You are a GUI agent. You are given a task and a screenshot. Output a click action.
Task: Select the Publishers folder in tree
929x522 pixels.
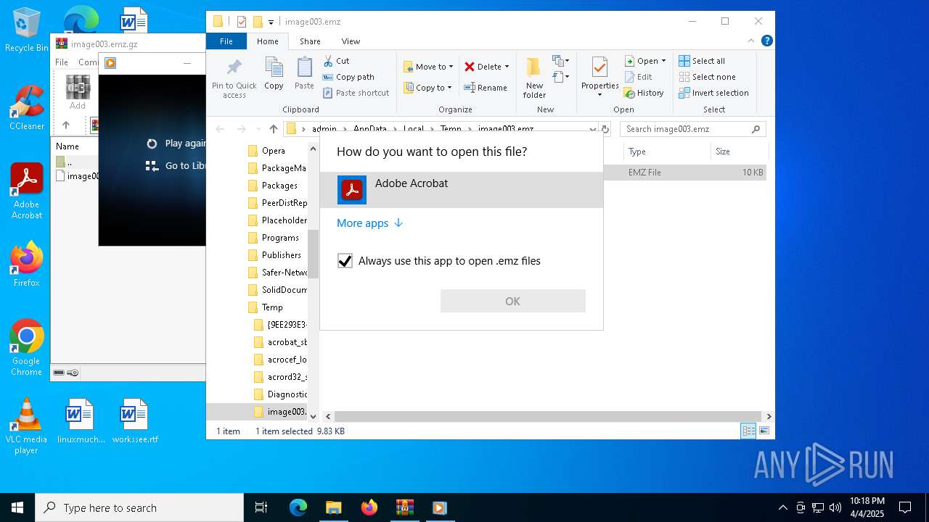282,255
